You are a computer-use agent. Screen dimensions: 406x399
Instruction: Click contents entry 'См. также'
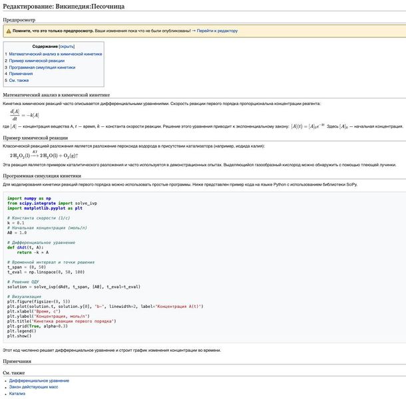click(x=19, y=80)
